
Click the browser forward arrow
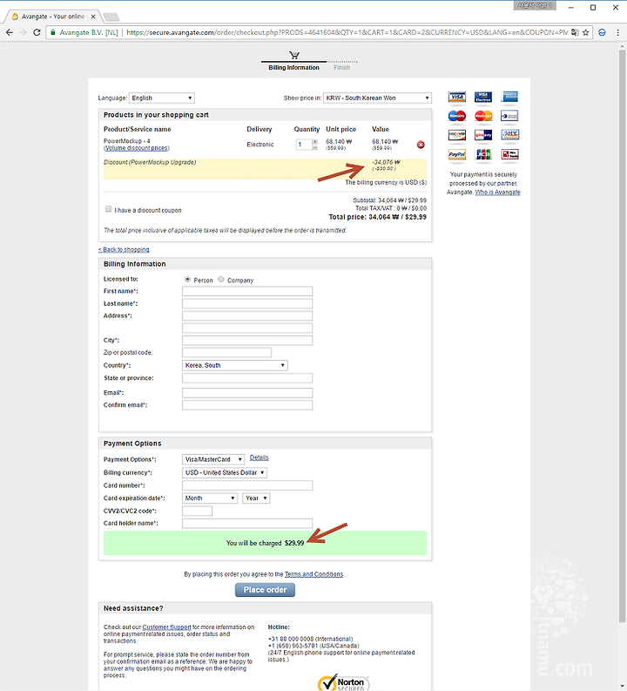coord(23,32)
